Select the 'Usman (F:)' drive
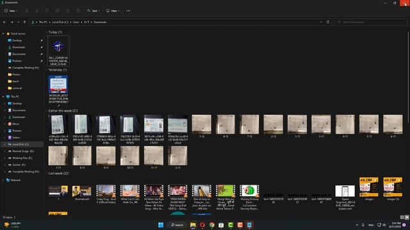 (x=19, y=165)
